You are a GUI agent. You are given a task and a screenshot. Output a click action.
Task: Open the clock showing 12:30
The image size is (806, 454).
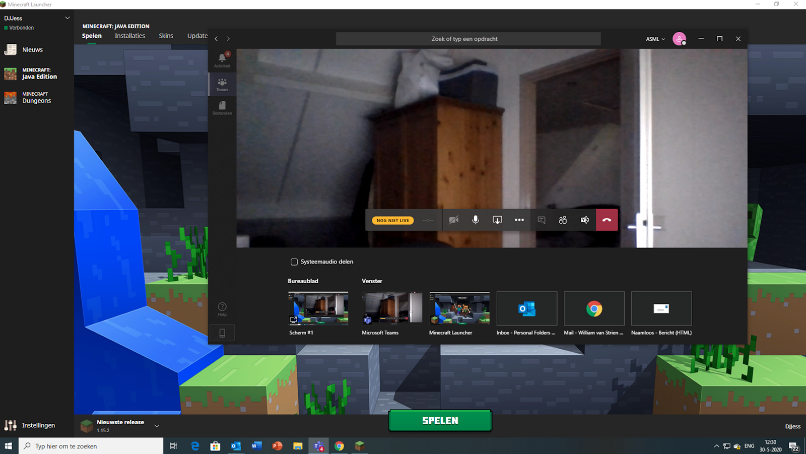tap(771, 446)
